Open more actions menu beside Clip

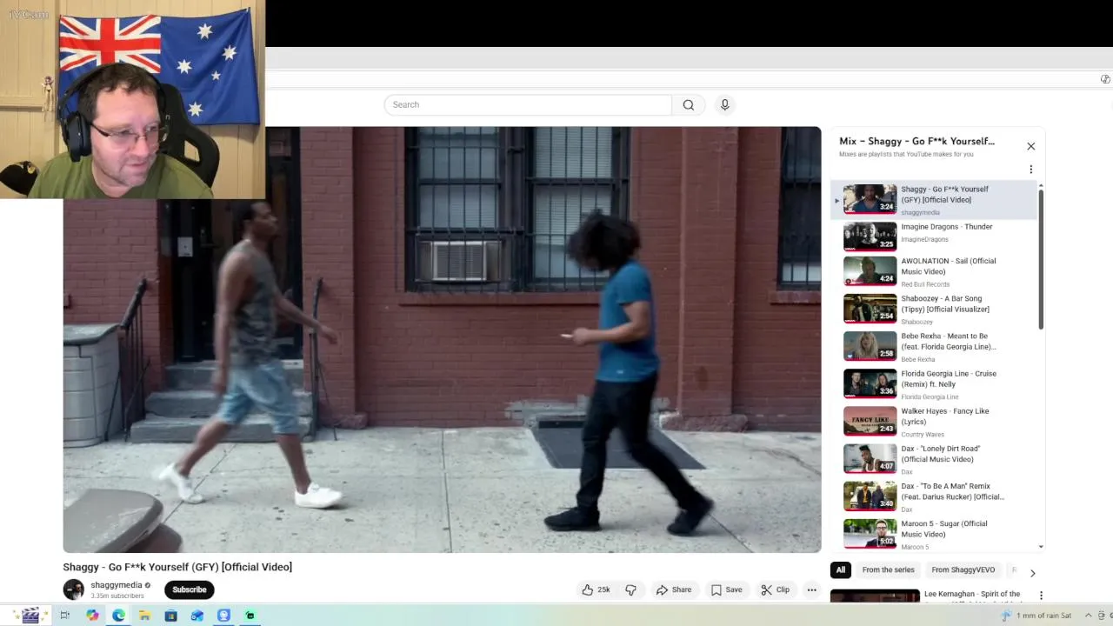[x=811, y=589]
